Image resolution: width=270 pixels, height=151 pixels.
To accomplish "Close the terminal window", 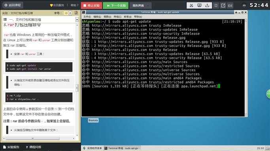I will [245, 12].
